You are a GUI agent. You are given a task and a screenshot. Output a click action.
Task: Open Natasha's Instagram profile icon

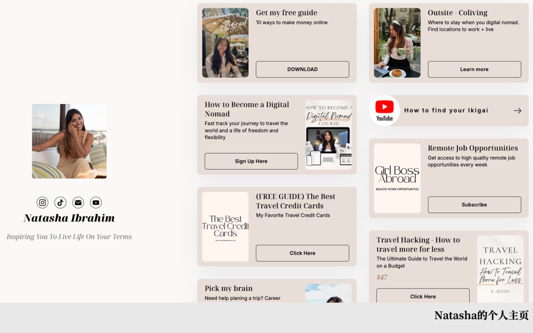[x=42, y=202]
